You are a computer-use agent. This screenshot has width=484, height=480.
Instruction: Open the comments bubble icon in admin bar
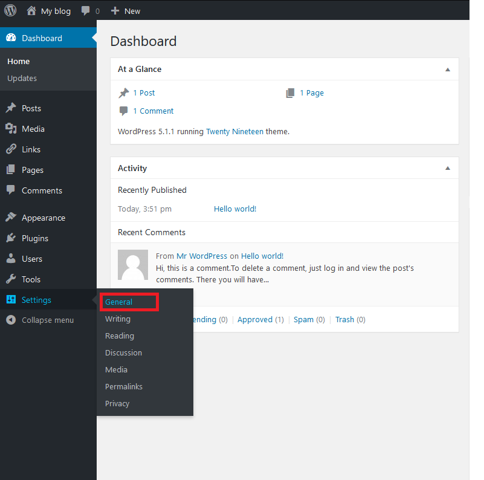(86, 11)
